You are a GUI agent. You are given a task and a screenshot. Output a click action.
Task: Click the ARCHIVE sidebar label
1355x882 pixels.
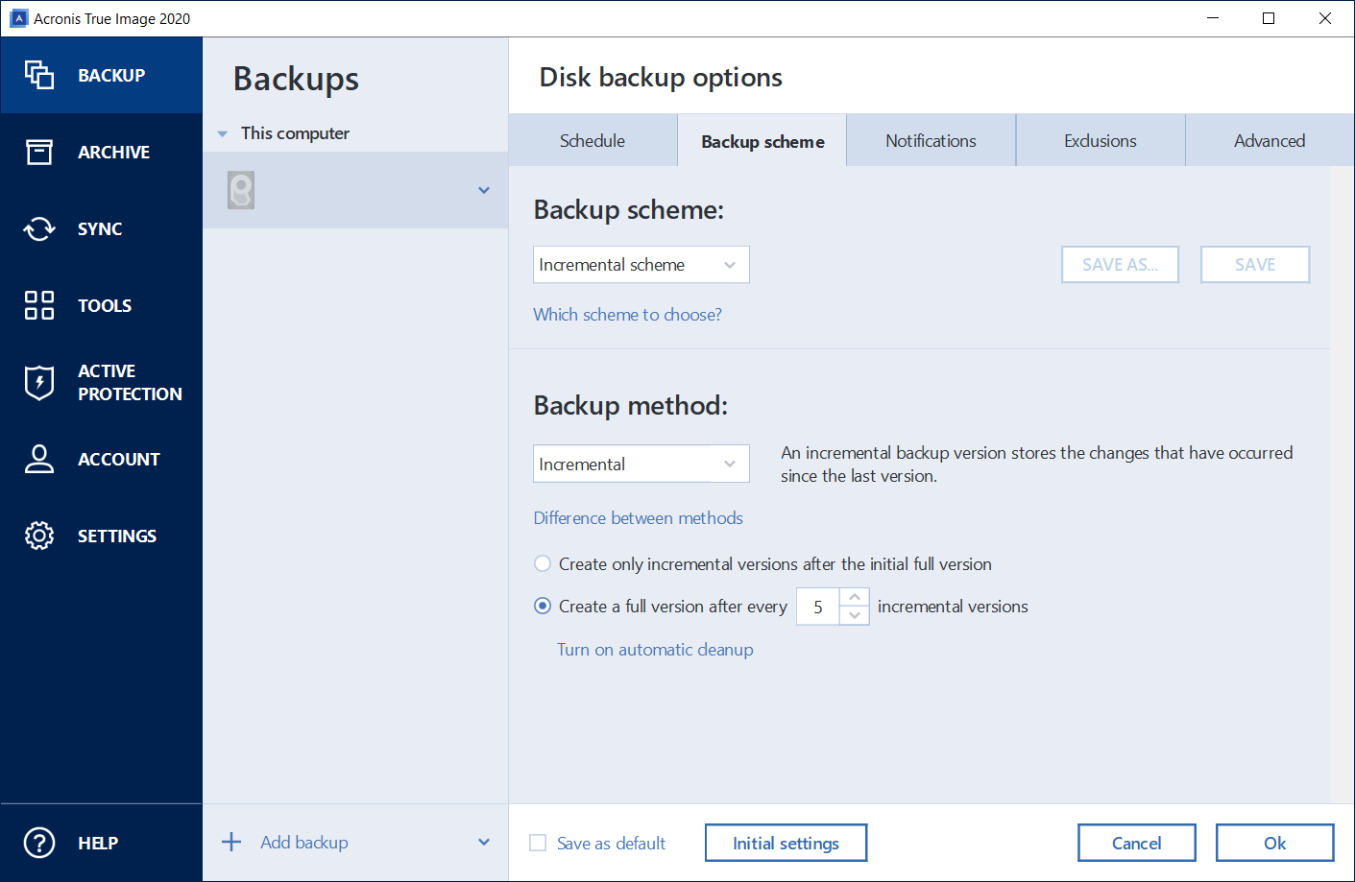click(113, 152)
